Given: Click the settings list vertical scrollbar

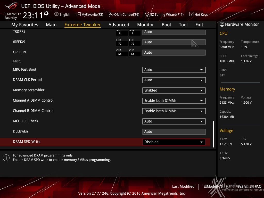Looking at the screenshot, I should (213, 134).
